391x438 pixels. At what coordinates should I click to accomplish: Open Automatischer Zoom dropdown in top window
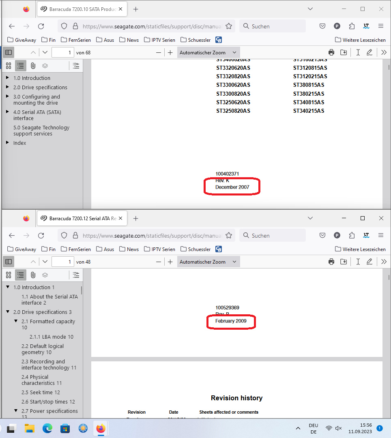tap(208, 52)
